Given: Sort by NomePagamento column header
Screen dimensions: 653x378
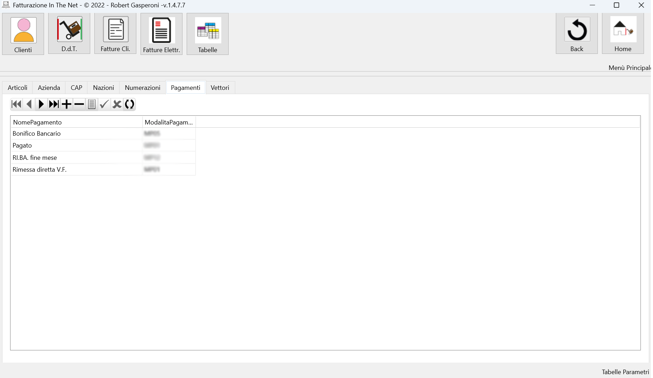Looking at the screenshot, I should (x=77, y=122).
